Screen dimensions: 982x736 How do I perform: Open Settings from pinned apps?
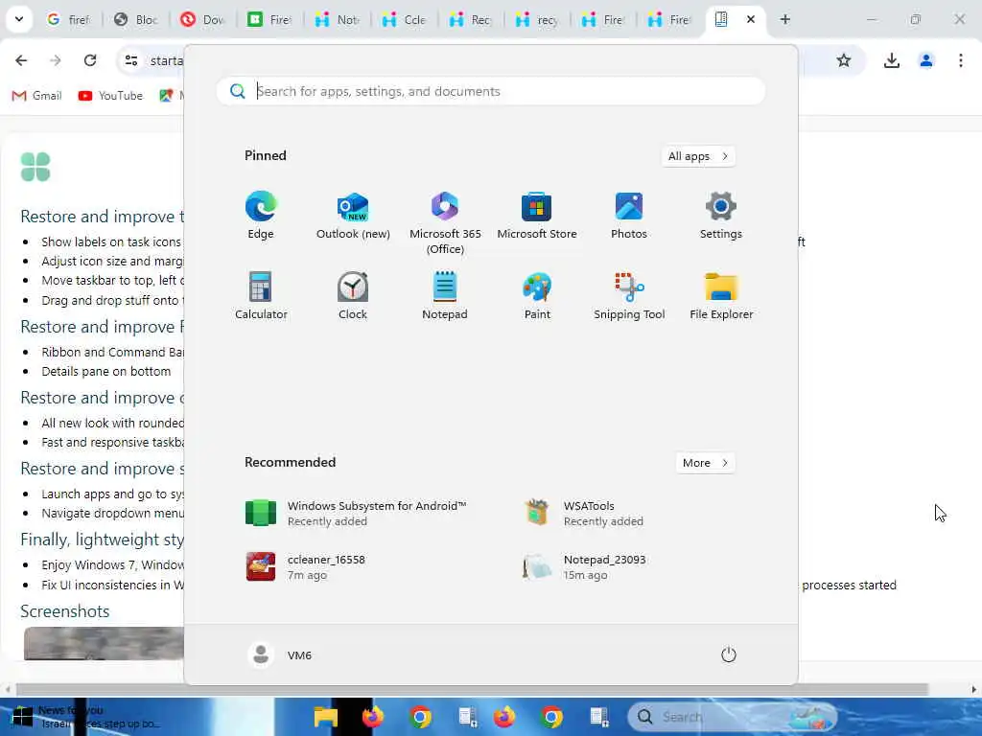[721, 216]
